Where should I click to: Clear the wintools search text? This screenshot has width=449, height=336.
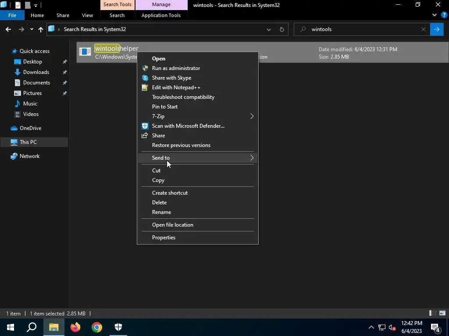[x=424, y=29]
